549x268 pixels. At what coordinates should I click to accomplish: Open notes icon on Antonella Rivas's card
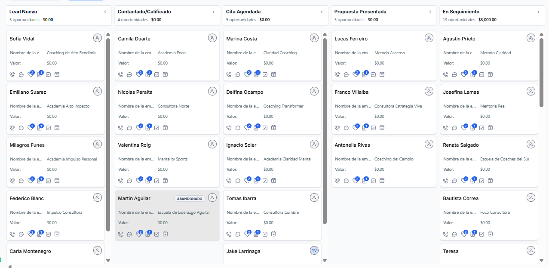(x=365, y=181)
